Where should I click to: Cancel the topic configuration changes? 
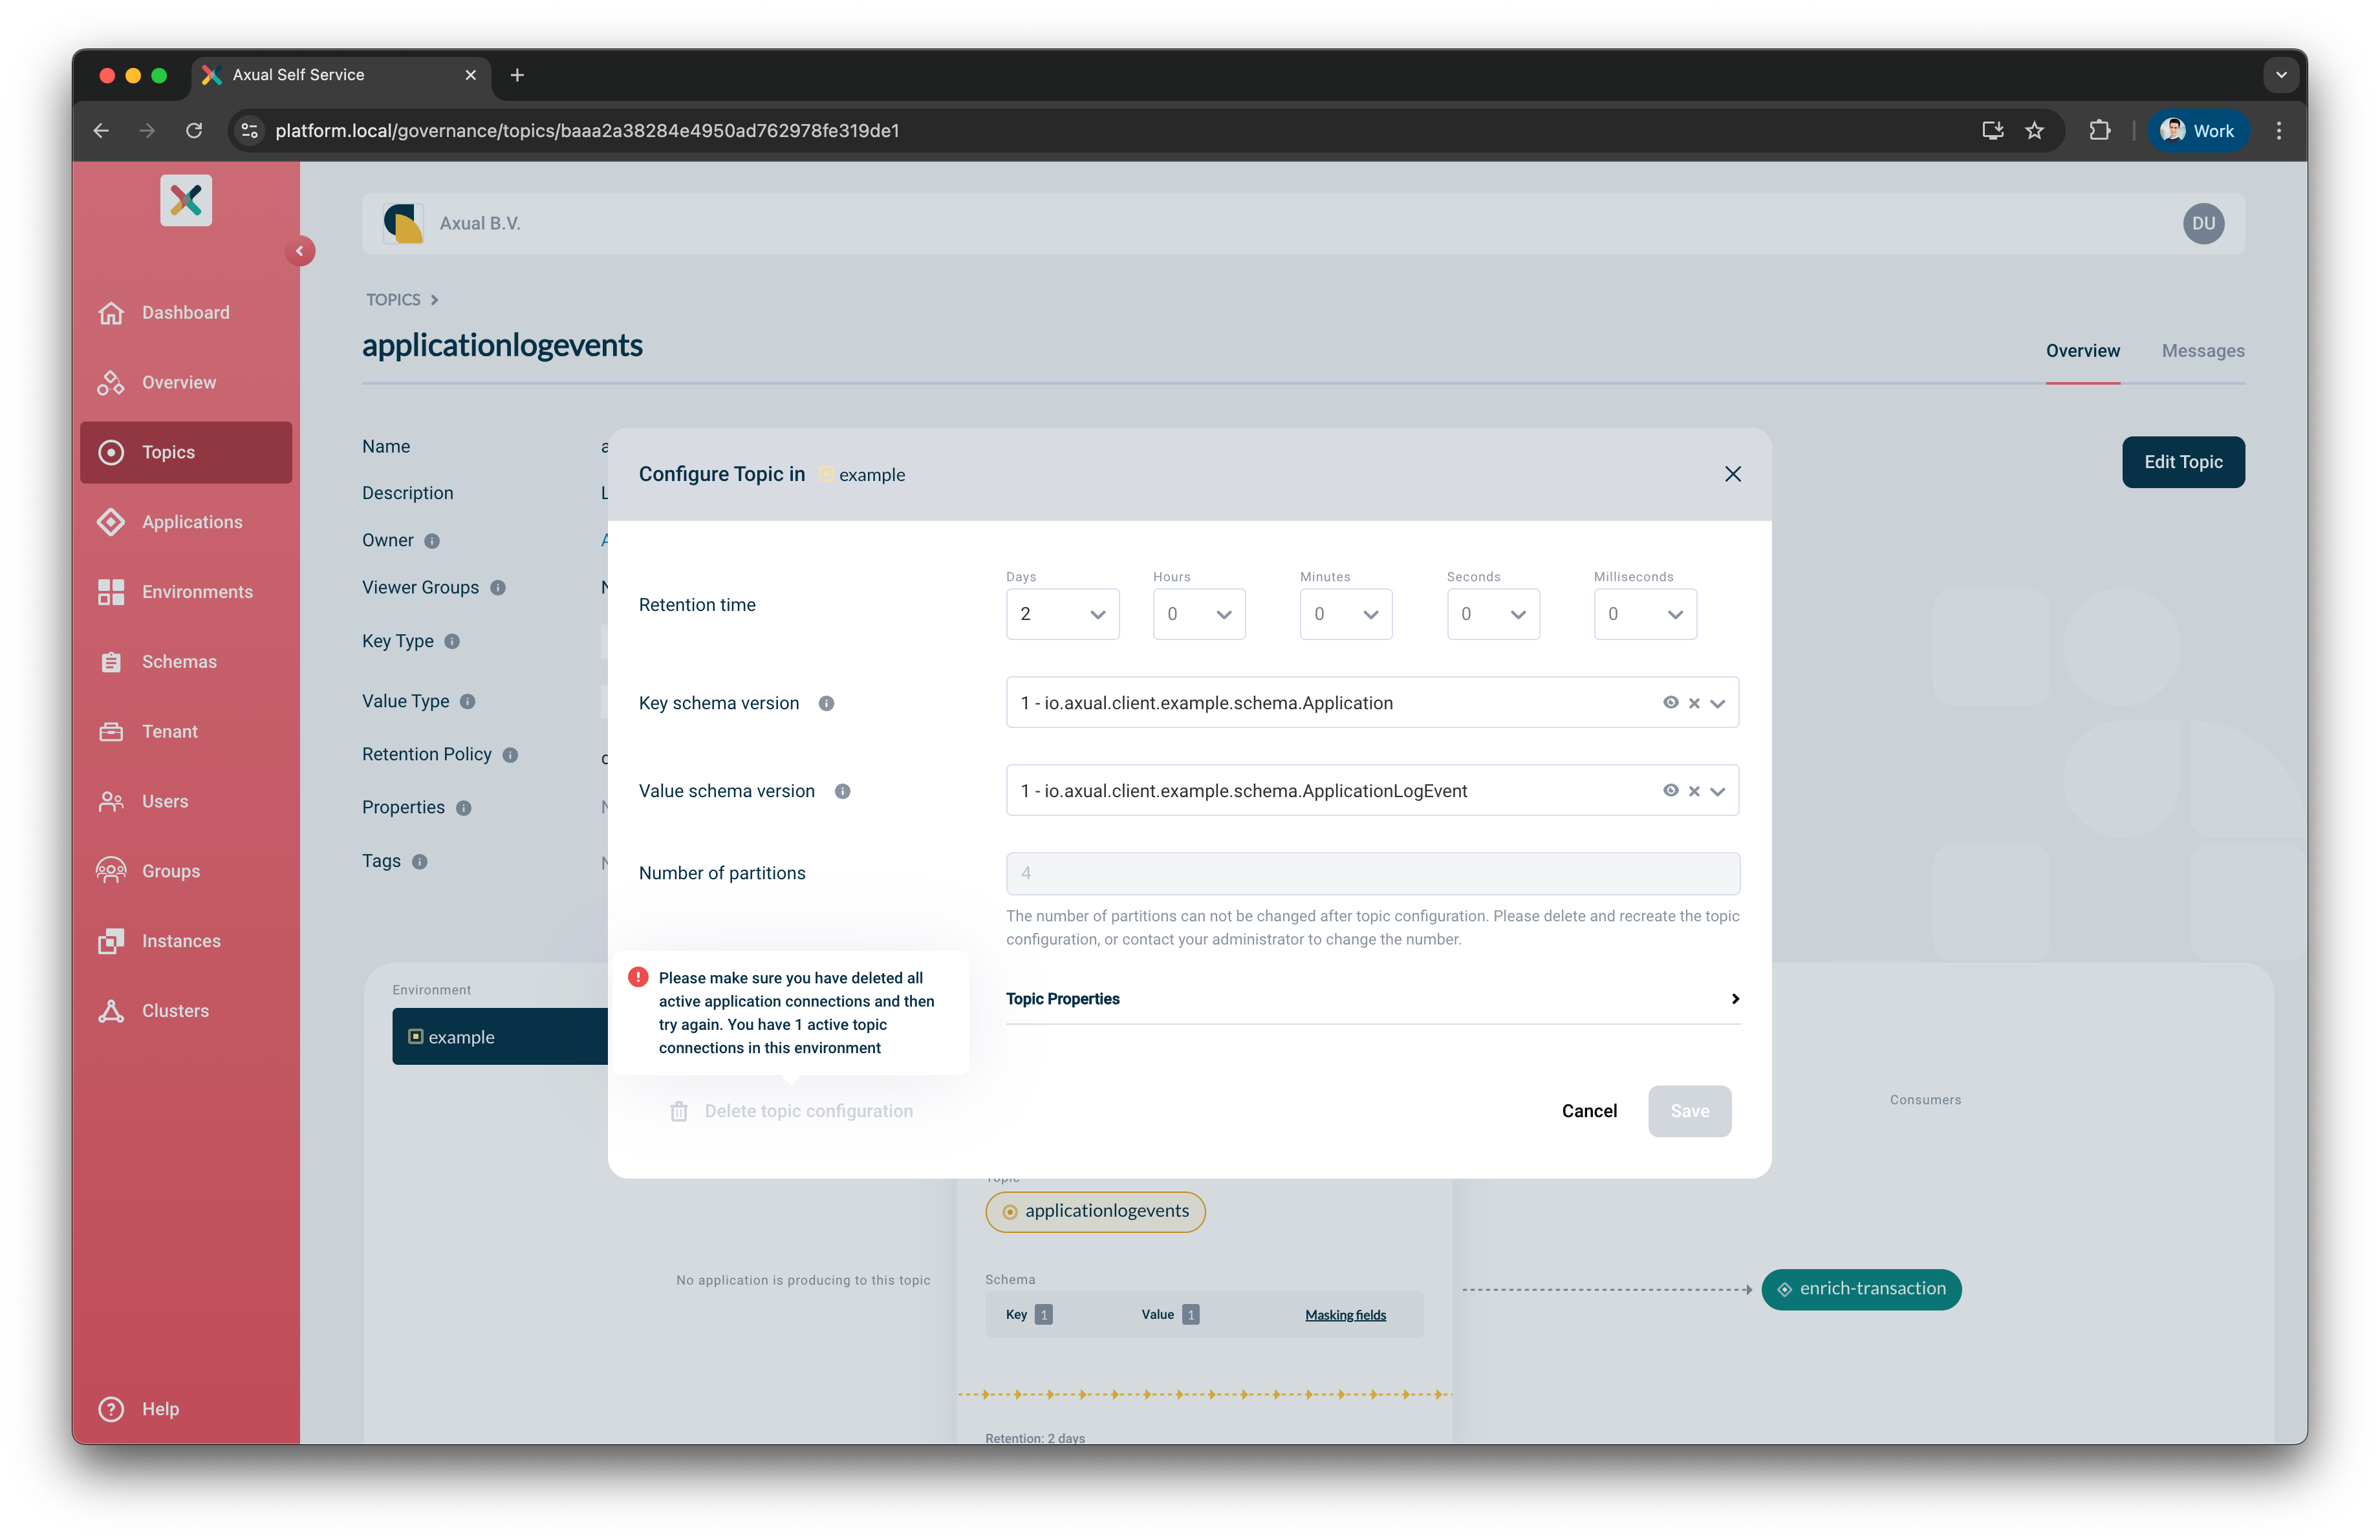pyautogui.click(x=1589, y=1110)
